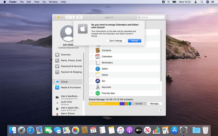The width and height of the screenshot is (218, 136).
Task: Open the File menu
Action: point(21,2)
